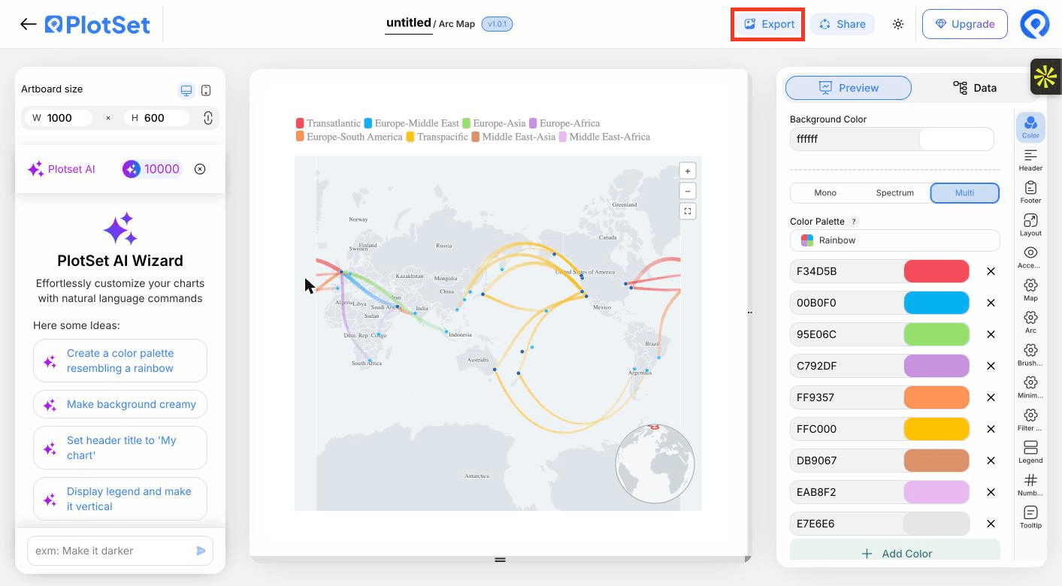Select 'Make background creamy' AI idea
The height and width of the screenshot is (586, 1062).
point(120,404)
